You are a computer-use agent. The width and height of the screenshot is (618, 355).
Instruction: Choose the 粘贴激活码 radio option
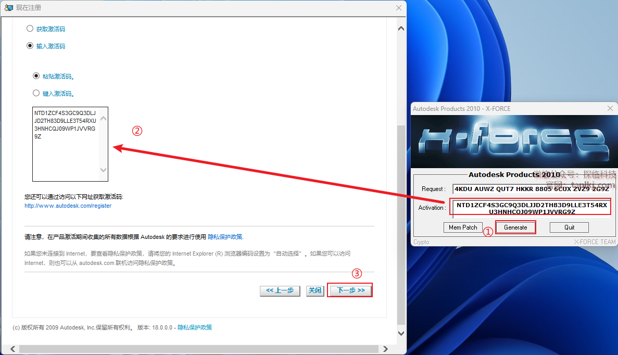click(36, 75)
